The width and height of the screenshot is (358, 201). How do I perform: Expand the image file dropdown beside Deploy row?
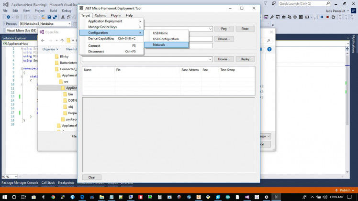pos(210,59)
